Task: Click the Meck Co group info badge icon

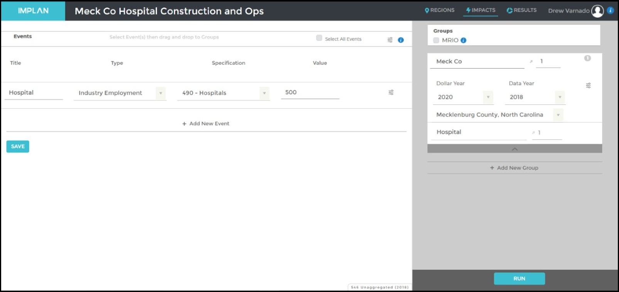Action: pyautogui.click(x=587, y=58)
